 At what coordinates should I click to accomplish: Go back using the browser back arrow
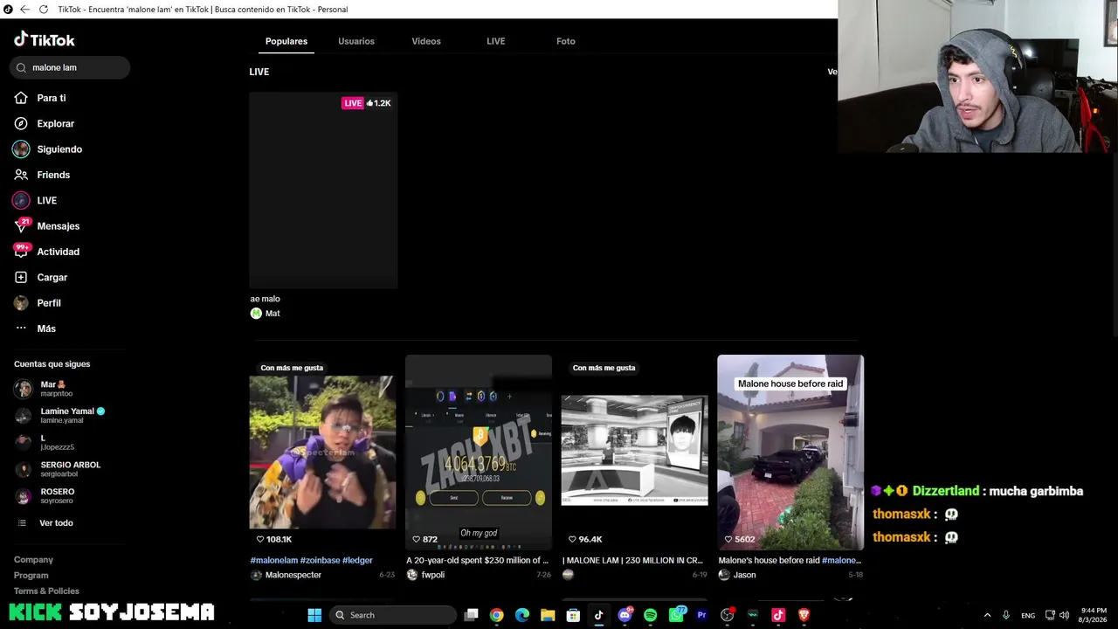coord(24,10)
